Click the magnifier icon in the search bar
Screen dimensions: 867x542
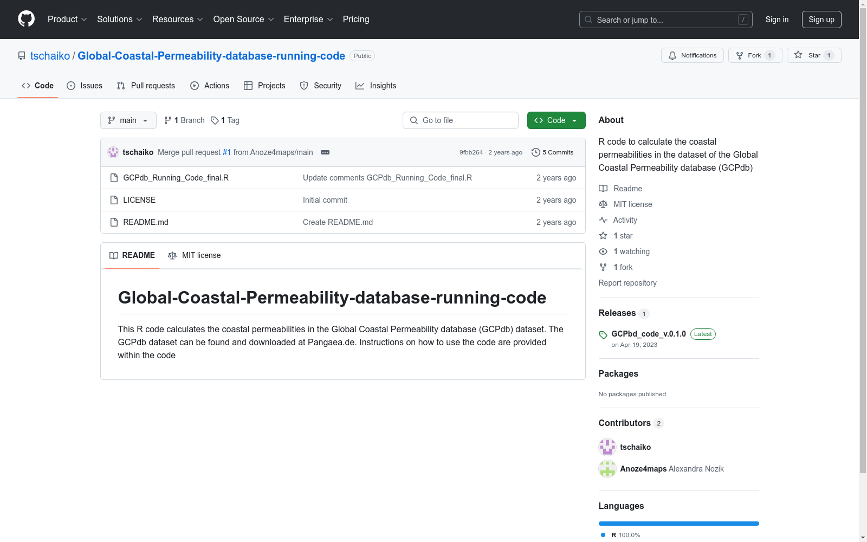[x=588, y=20]
